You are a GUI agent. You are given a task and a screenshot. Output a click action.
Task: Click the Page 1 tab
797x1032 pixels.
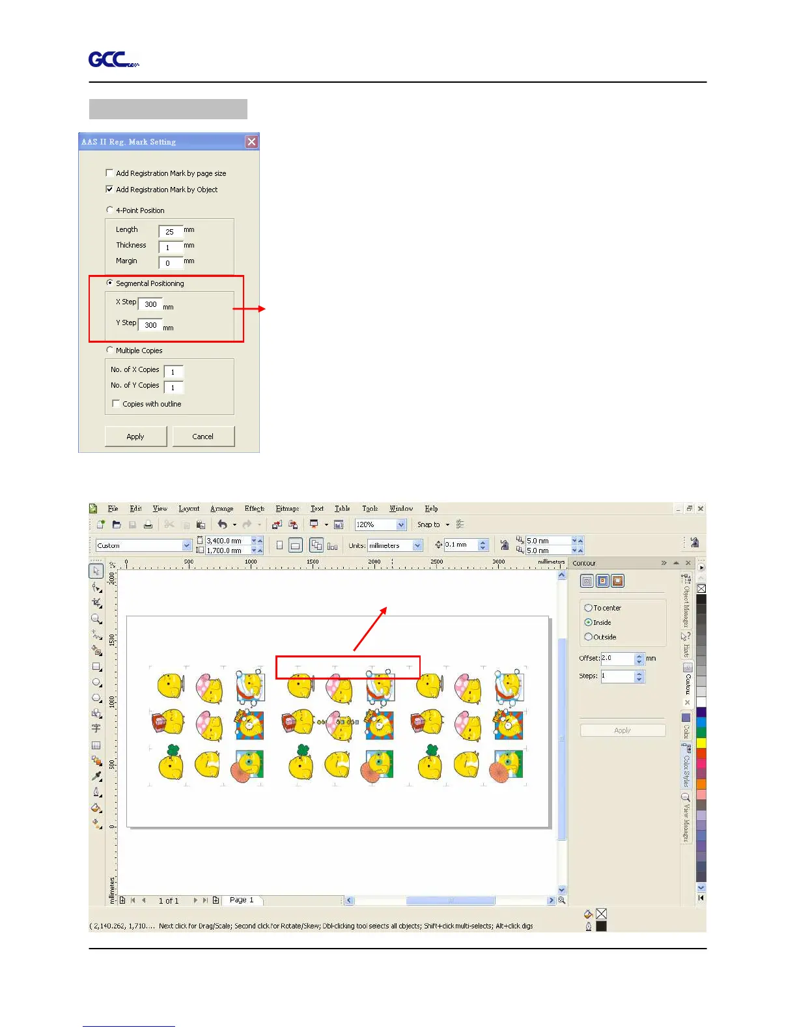(x=242, y=900)
